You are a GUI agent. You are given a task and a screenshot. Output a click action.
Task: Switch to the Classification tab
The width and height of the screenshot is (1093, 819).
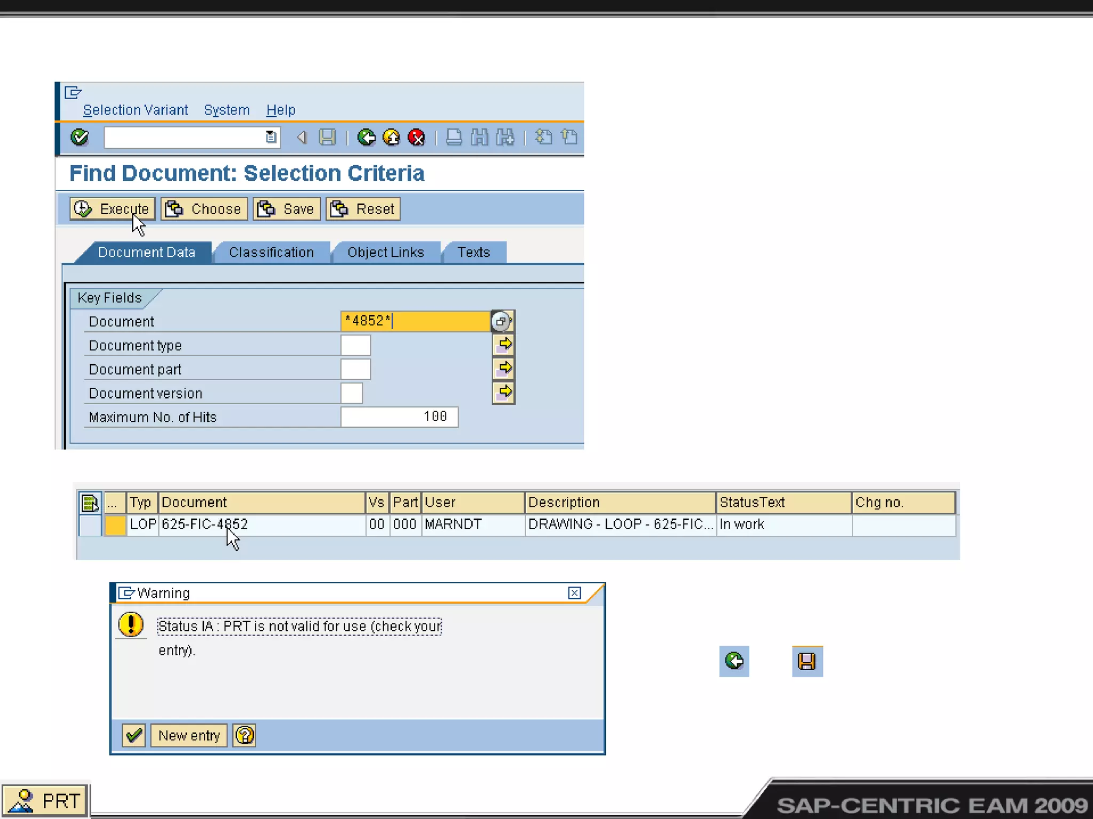(271, 252)
